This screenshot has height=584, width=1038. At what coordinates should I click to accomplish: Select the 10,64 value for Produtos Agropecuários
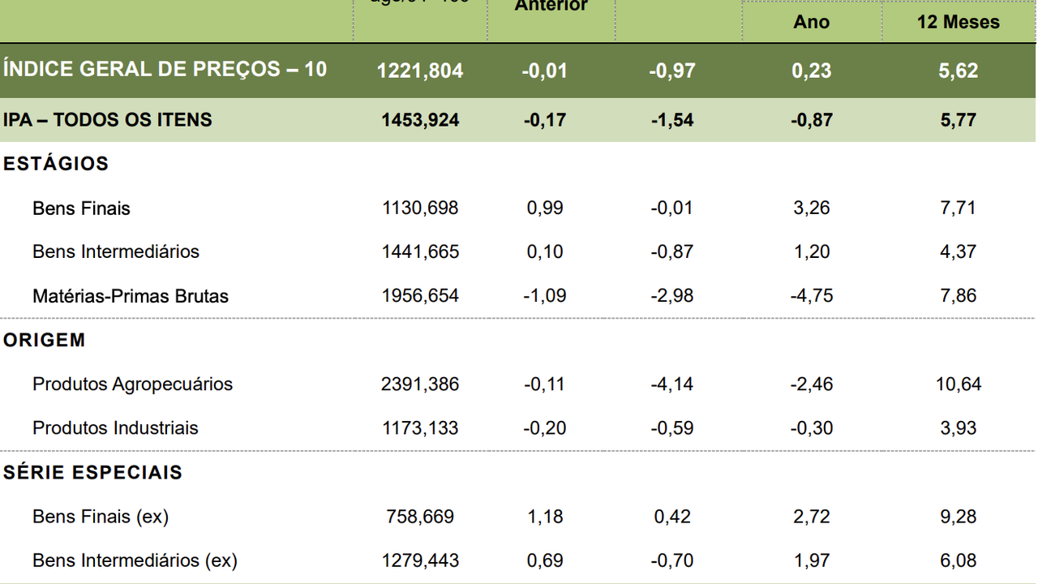click(959, 384)
